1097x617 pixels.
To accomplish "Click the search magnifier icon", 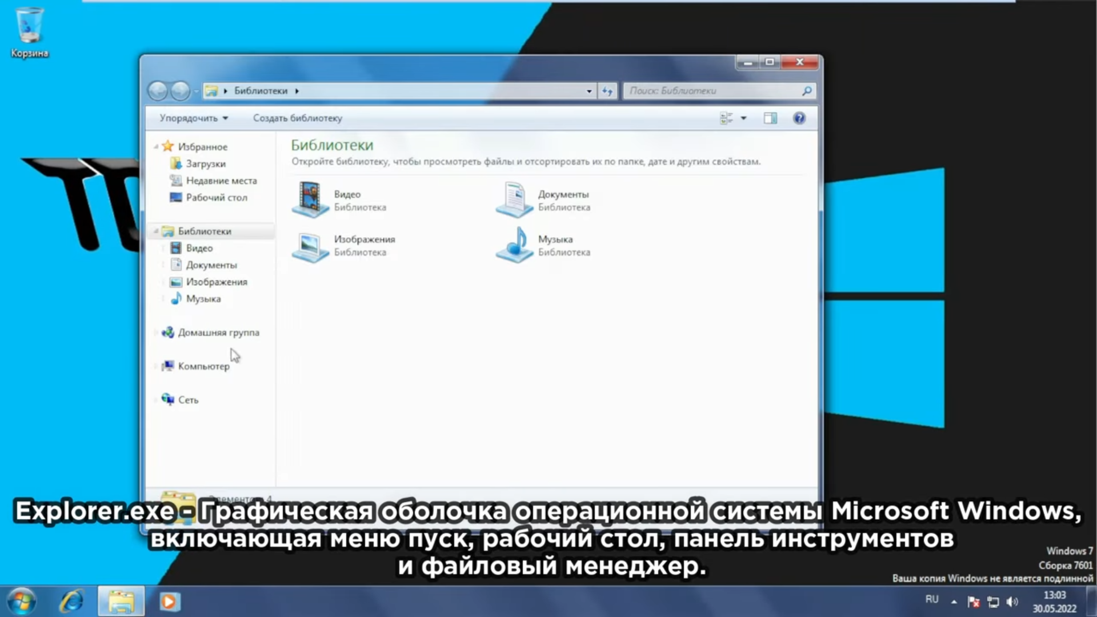I will 807,91.
